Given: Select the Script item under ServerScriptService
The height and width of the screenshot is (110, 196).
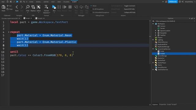Looking at the screenshot, I should [162, 51].
